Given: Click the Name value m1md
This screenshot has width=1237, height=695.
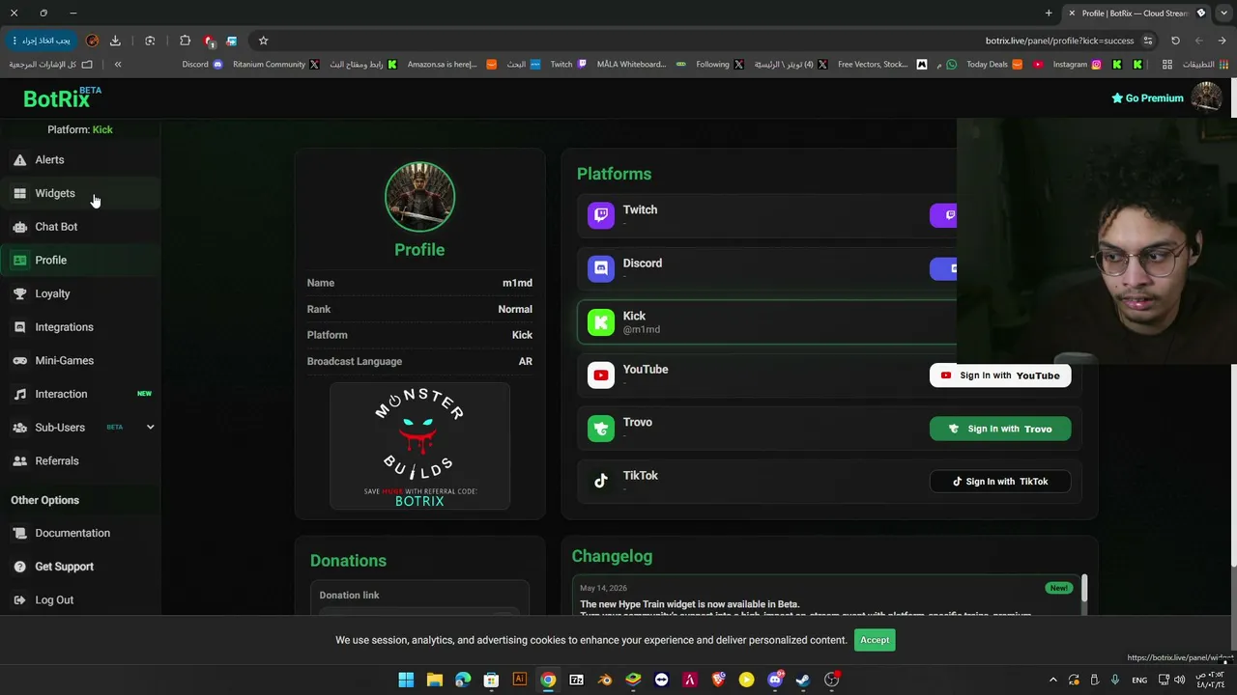Looking at the screenshot, I should (x=517, y=283).
